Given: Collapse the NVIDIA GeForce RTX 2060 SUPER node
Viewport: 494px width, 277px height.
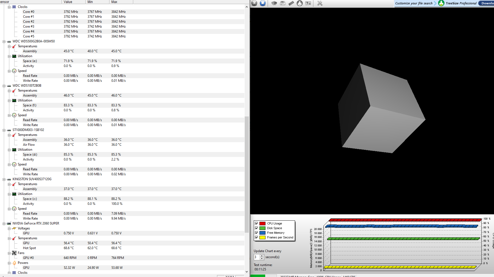Looking at the screenshot, I should (4, 224).
